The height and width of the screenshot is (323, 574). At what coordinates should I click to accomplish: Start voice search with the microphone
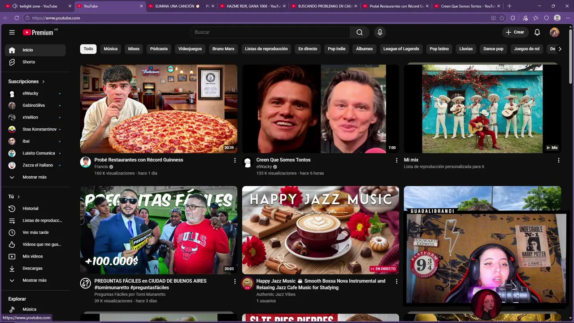pyautogui.click(x=380, y=32)
